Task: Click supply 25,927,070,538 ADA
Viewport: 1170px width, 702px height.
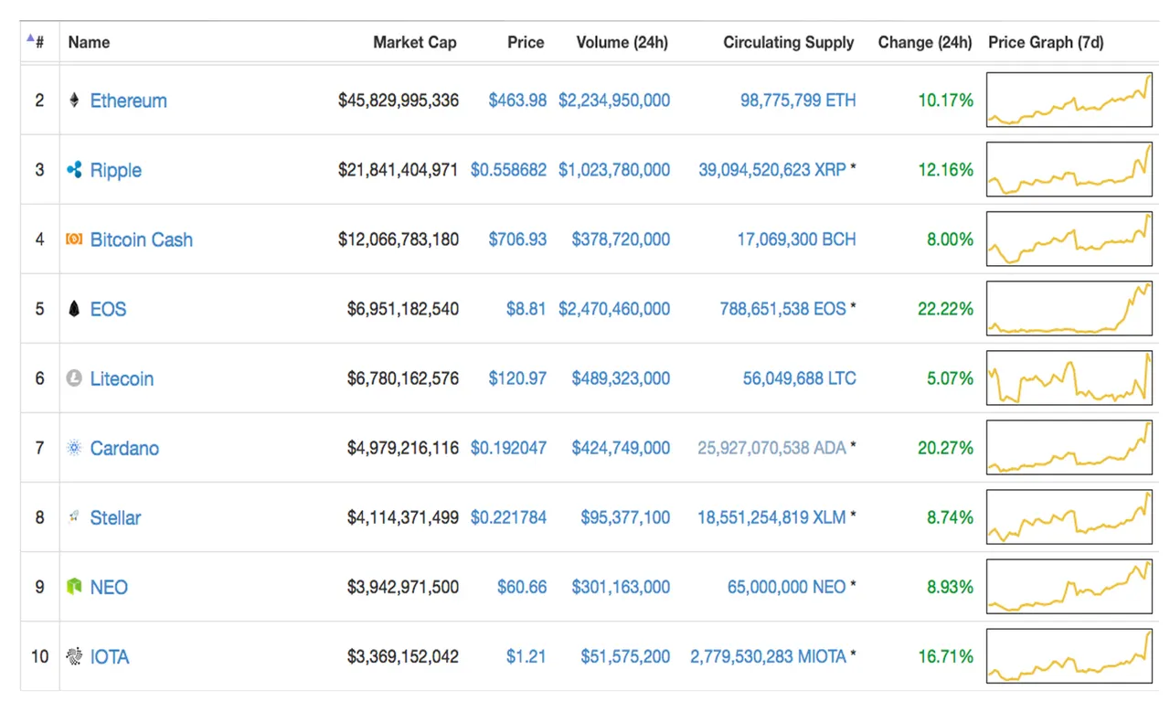Action: 772,448
